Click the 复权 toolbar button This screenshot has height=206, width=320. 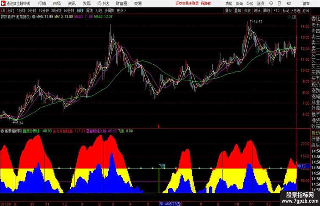coord(228,11)
